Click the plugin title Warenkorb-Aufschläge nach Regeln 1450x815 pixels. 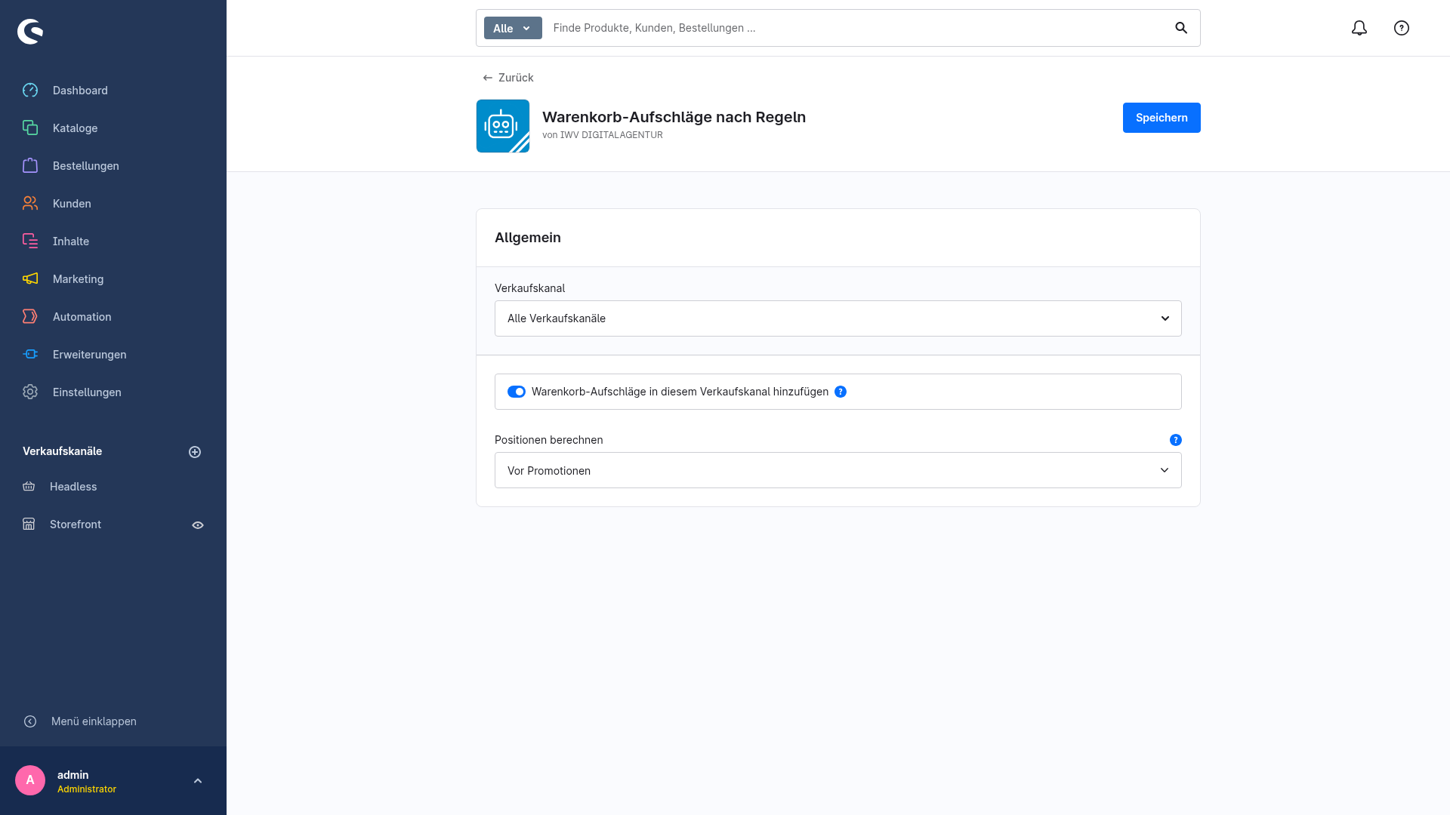tap(674, 117)
